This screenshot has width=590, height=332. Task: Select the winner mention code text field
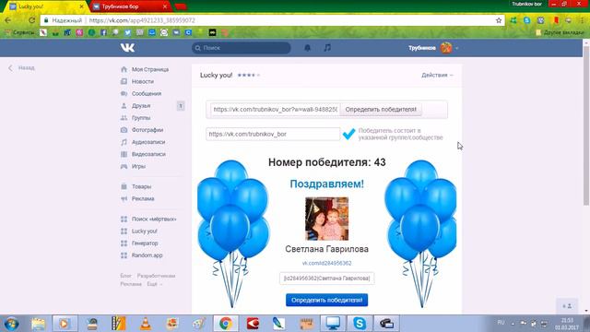point(326,279)
